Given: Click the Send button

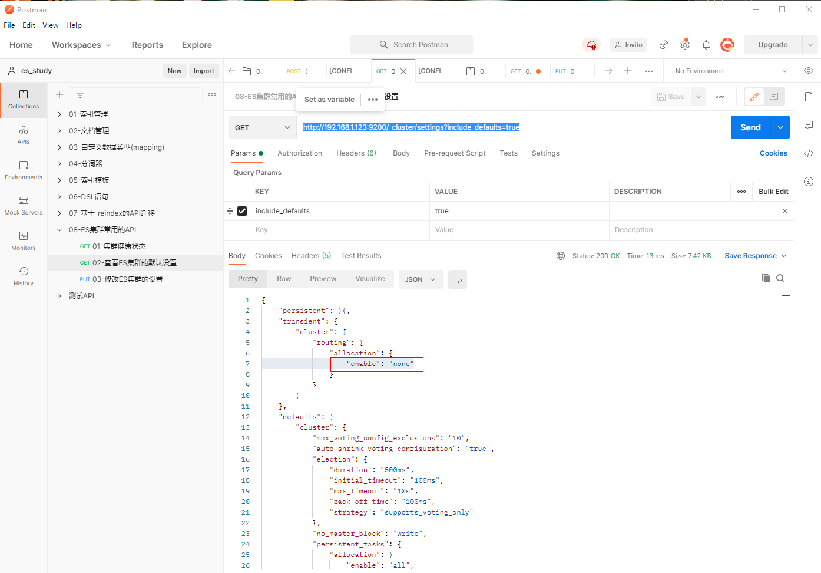Looking at the screenshot, I should tap(750, 127).
